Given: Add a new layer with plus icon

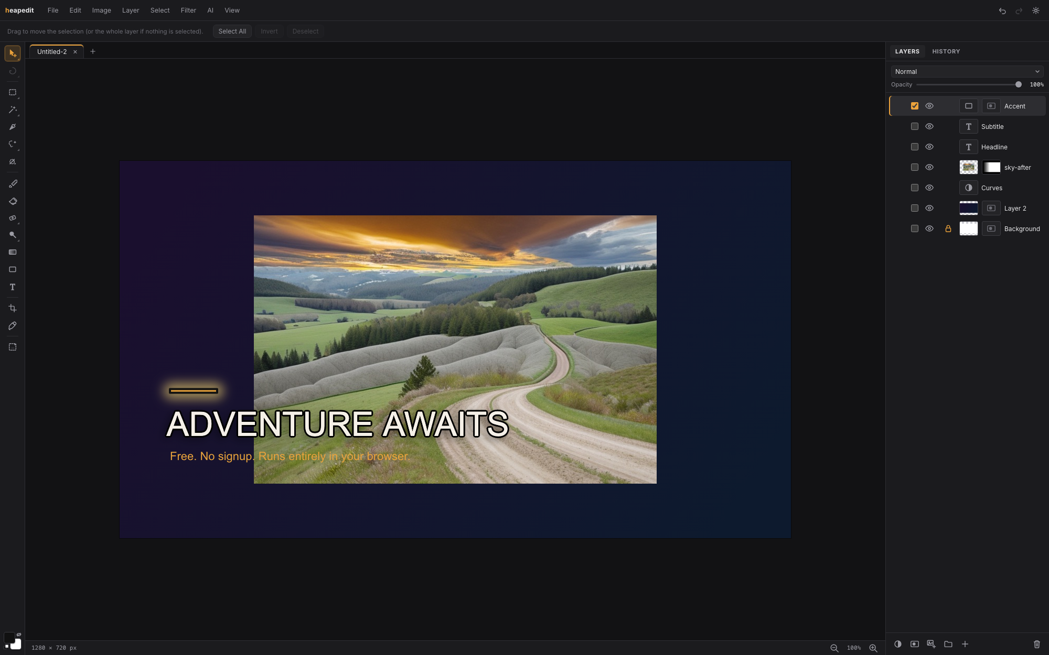Looking at the screenshot, I should 965,644.
